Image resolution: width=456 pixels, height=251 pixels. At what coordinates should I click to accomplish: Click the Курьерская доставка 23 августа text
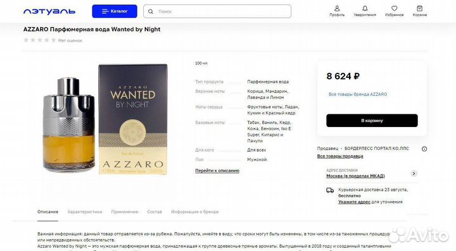(373, 190)
